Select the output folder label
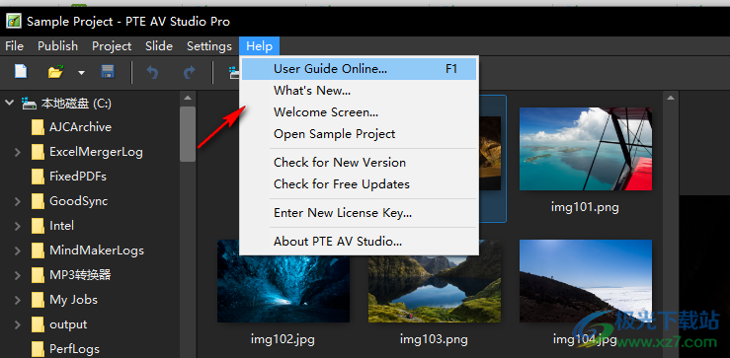The height and width of the screenshot is (358, 730). (x=68, y=324)
